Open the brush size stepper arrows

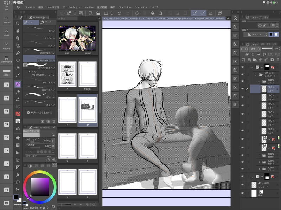point(50,141)
